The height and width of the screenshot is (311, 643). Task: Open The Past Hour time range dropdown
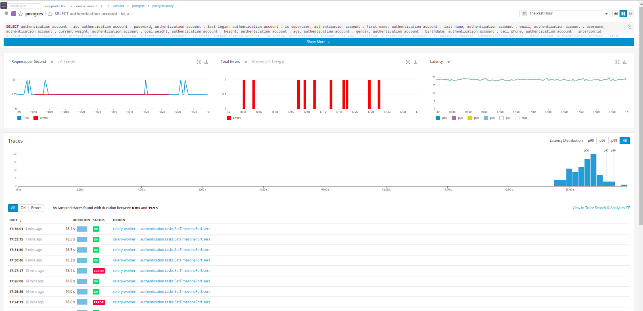coord(564,13)
